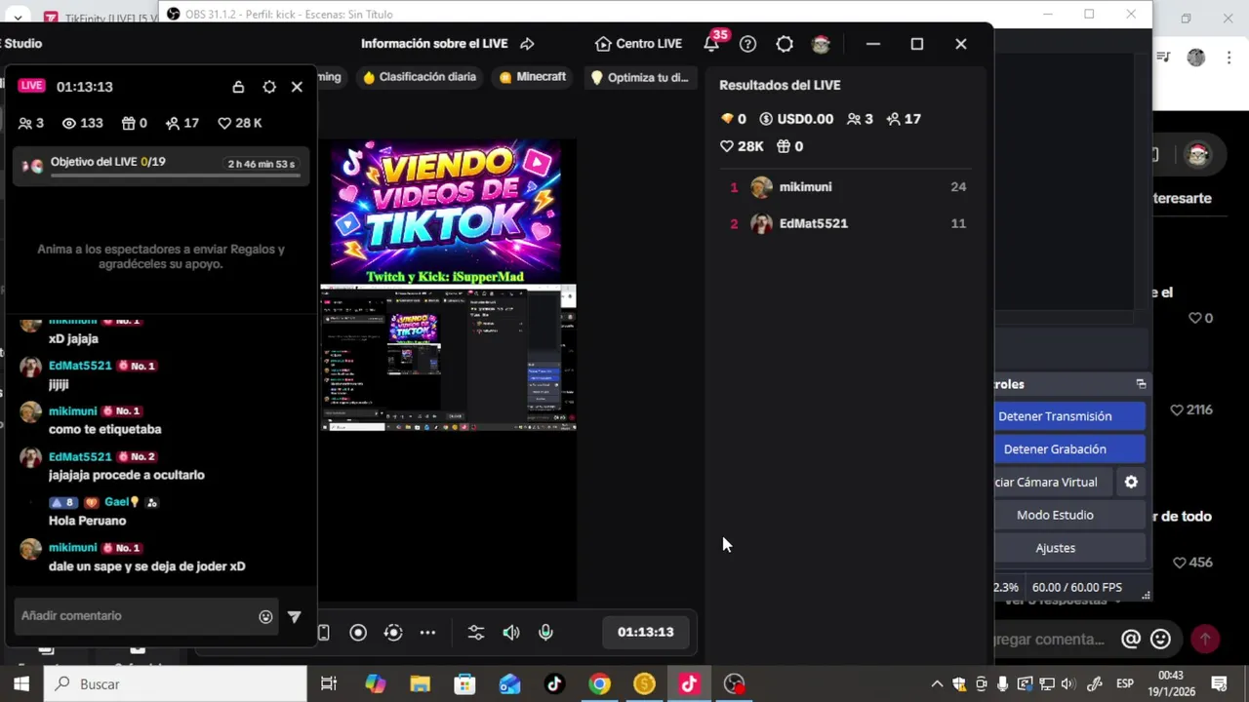Open Información sobre el LIVE
1249x702 pixels.
434,44
